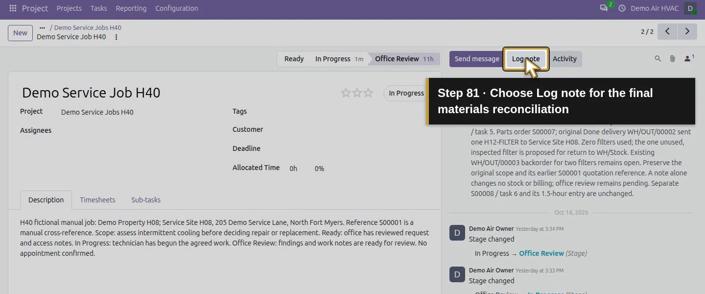Select the Office Review stage
Image resolution: width=705 pixels, height=294 pixels.
(x=404, y=59)
